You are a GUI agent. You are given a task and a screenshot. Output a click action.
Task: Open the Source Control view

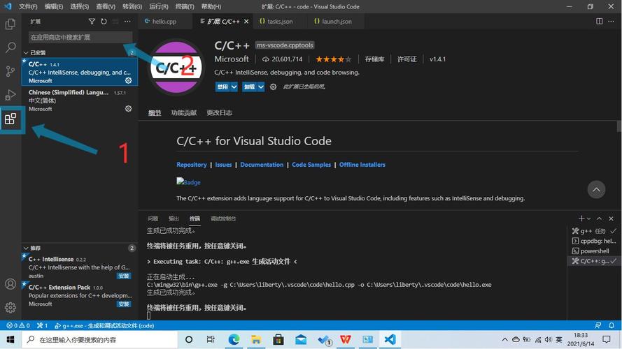10,71
